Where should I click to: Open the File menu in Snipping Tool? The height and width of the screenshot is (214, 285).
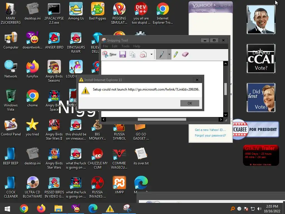pyautogui.click(x=105, y=46)
